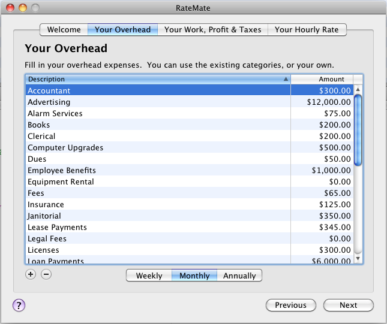387x324 pixels.
Task: Click the blue vertical scrollbar thumb
Action: [358, 130]
